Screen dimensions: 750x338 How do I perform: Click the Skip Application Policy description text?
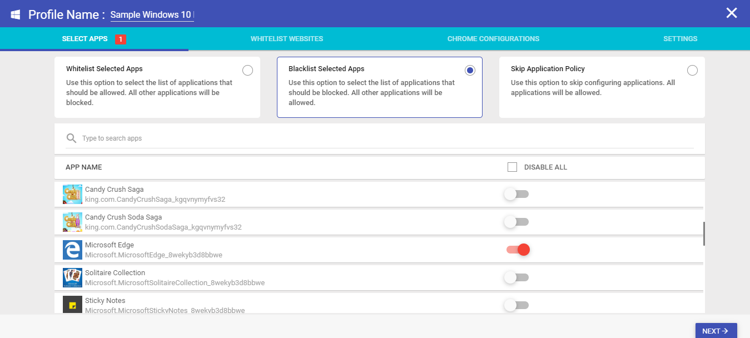coord(593,88)
